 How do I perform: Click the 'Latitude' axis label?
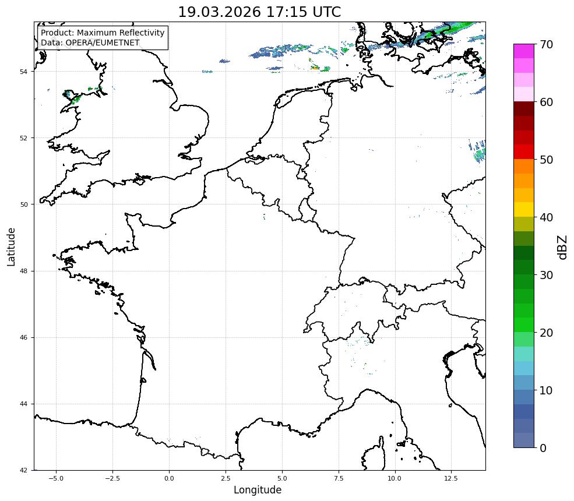pos(11,246)
